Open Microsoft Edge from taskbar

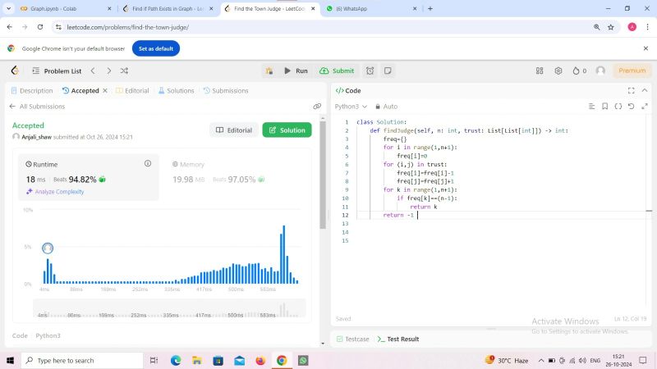(x=176, y=360)
